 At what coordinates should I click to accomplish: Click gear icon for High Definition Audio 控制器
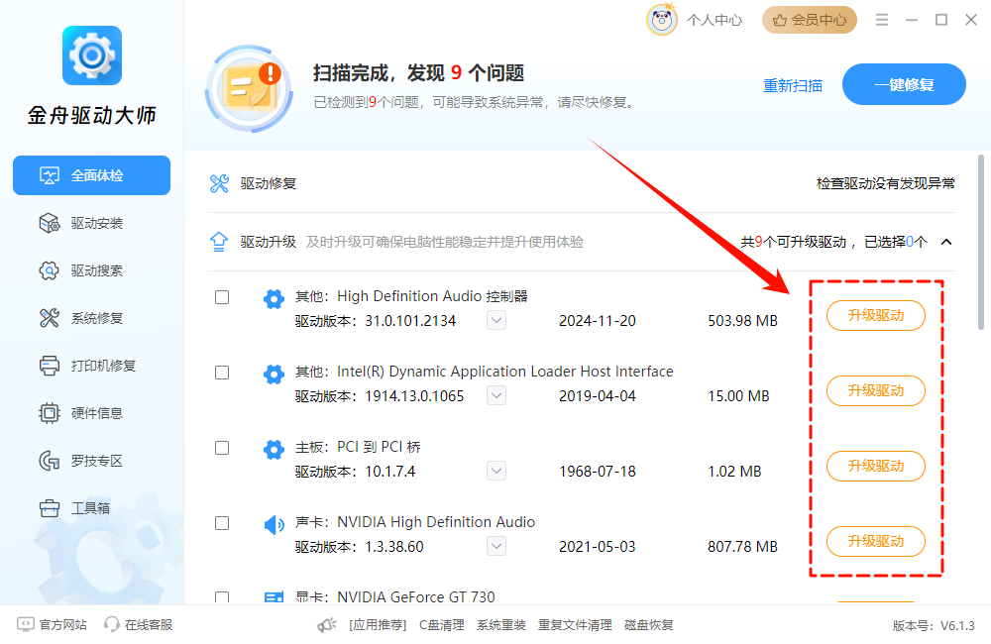tap(274, 299)
